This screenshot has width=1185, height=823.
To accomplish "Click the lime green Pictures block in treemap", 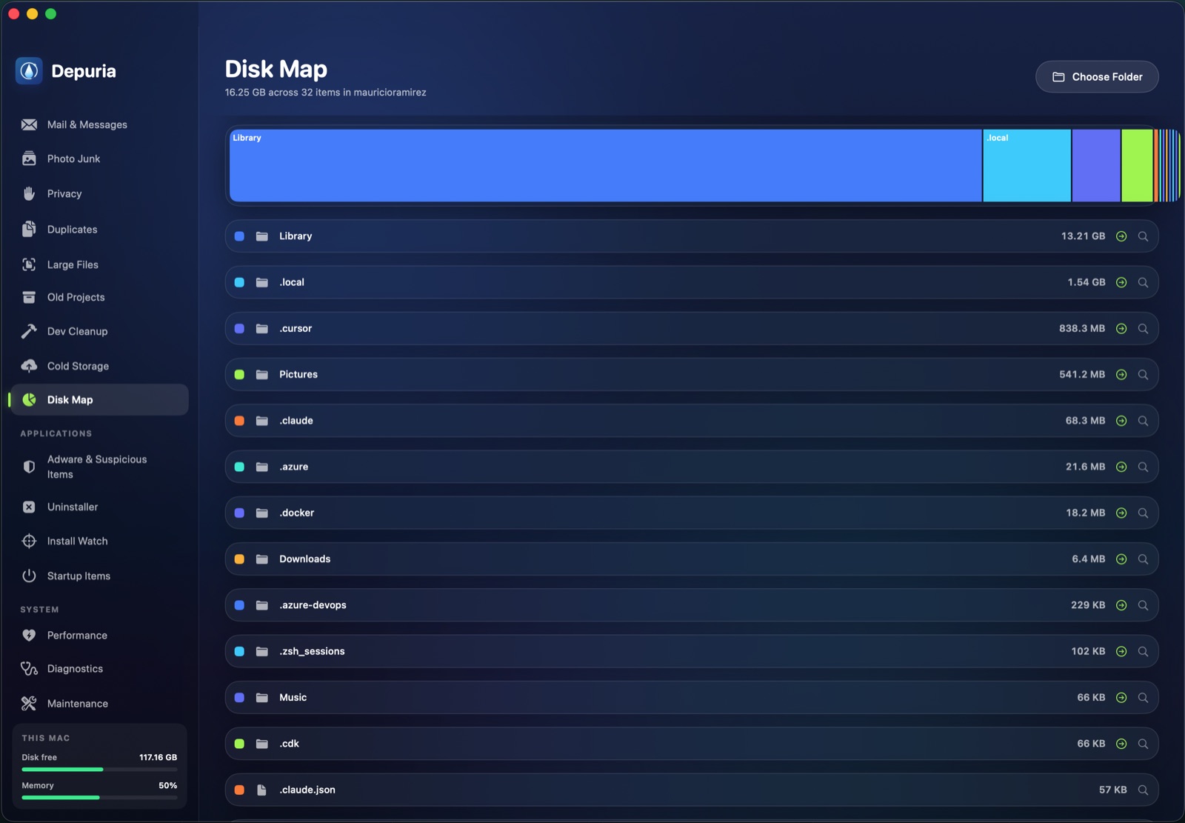I will coord(1137,165).
